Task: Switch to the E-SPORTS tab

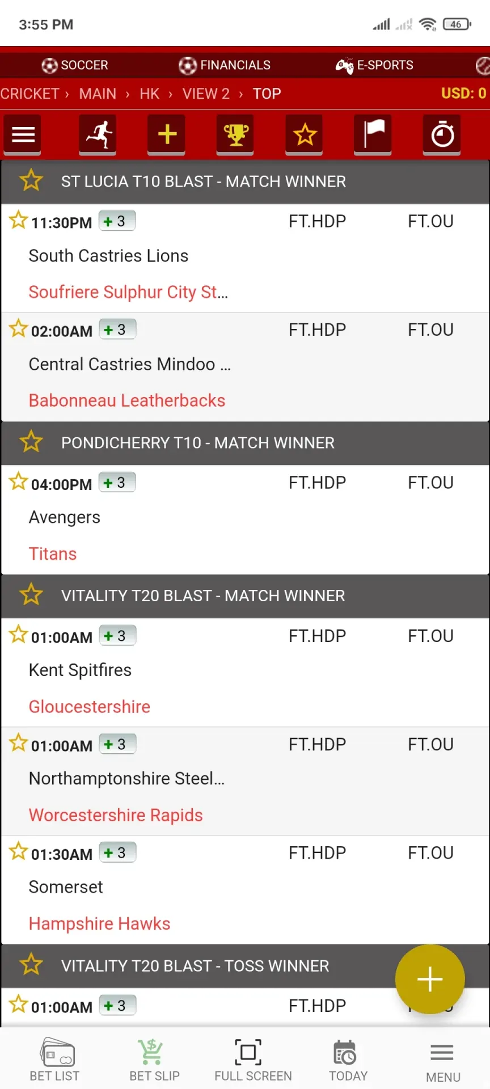Action: [x=374, y=65]
